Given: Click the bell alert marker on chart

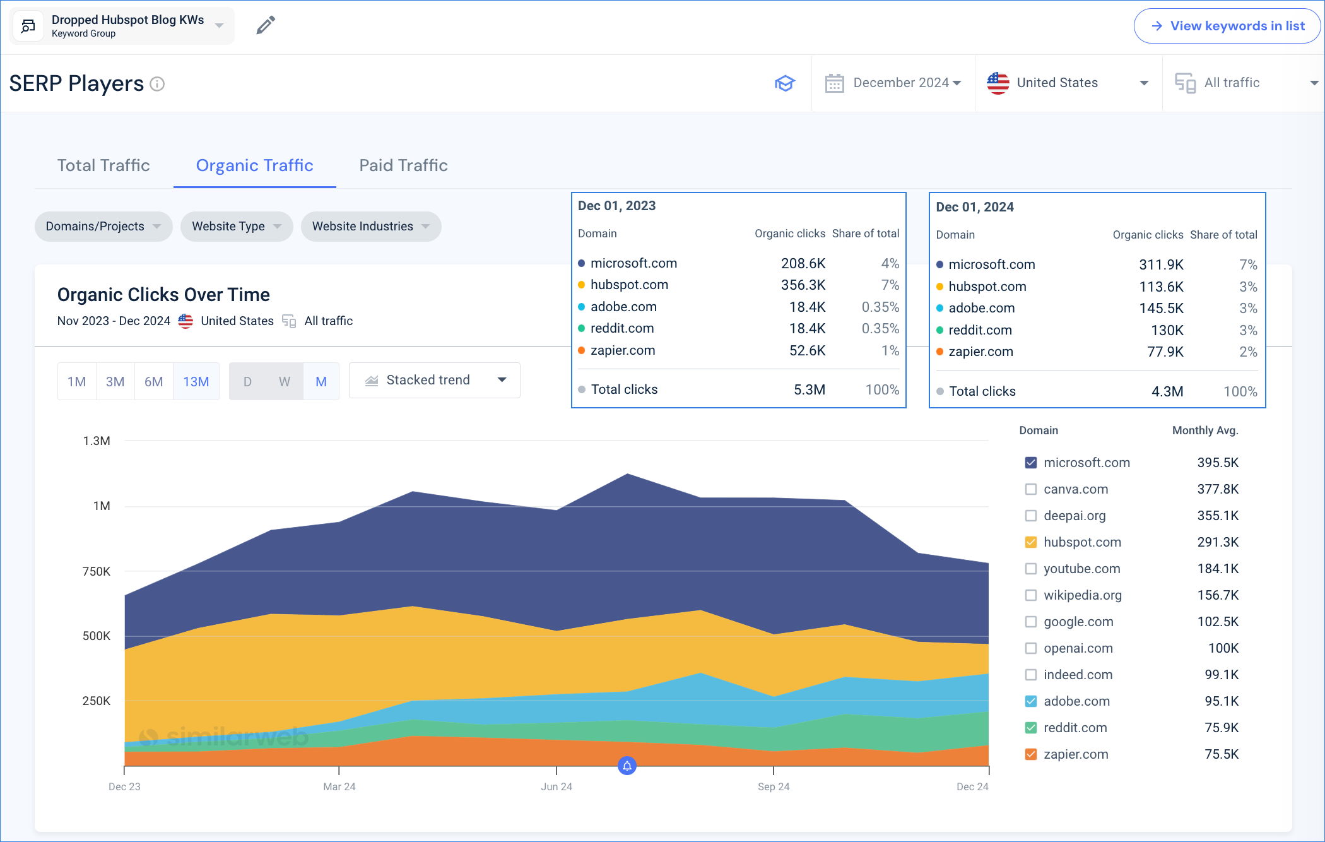Looking at the screenshot, I should click(x=627, y=766).
